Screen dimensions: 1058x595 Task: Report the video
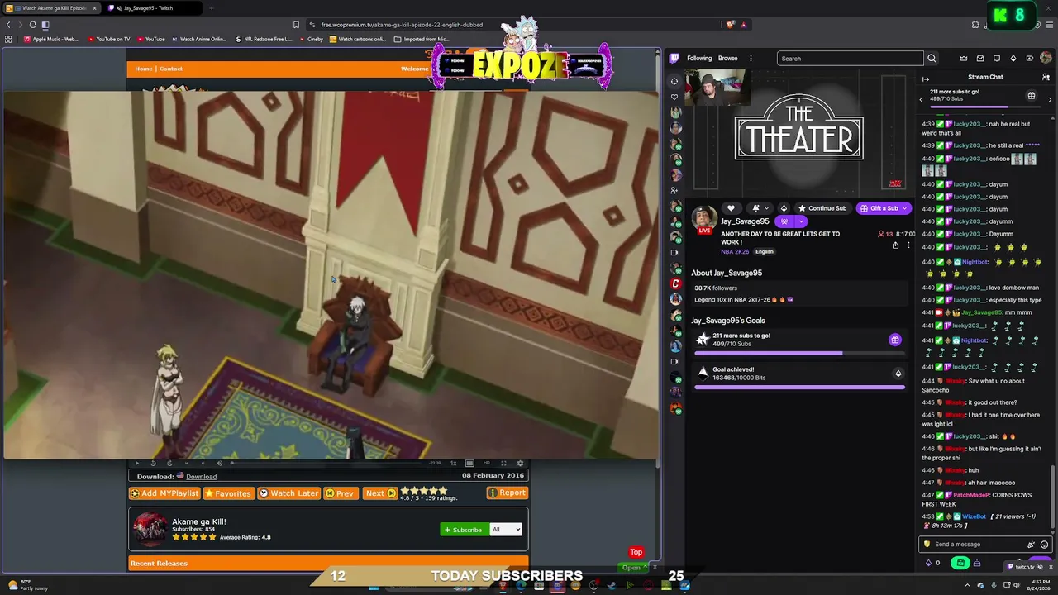point(507,493)
